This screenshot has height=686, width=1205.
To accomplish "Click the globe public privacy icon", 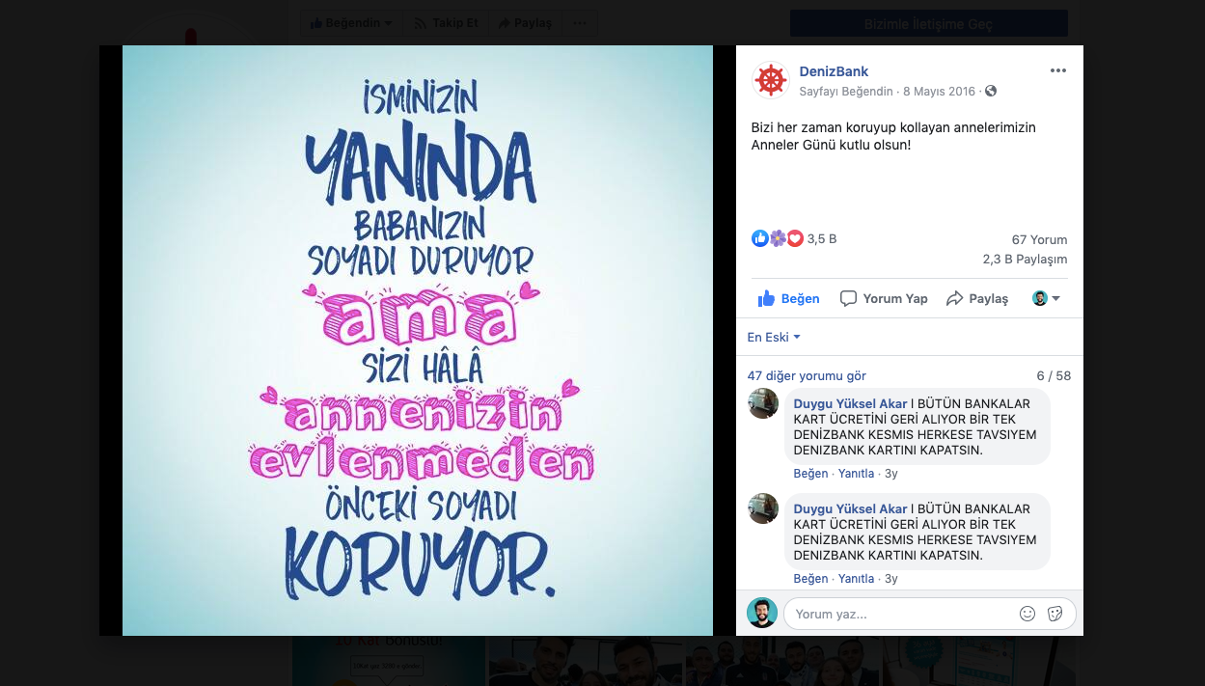I will [x=991, y=92].
